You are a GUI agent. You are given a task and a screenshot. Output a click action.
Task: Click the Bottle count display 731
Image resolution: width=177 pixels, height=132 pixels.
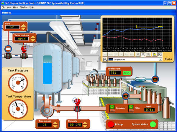click(115, 73)
